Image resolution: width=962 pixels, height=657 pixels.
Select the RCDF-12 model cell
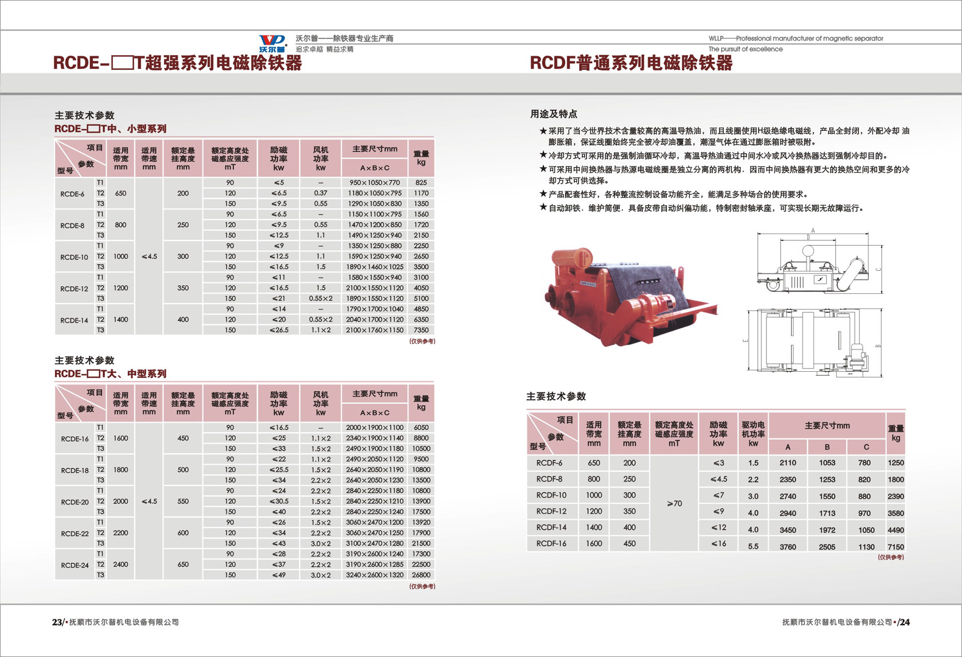click(551, 511)
